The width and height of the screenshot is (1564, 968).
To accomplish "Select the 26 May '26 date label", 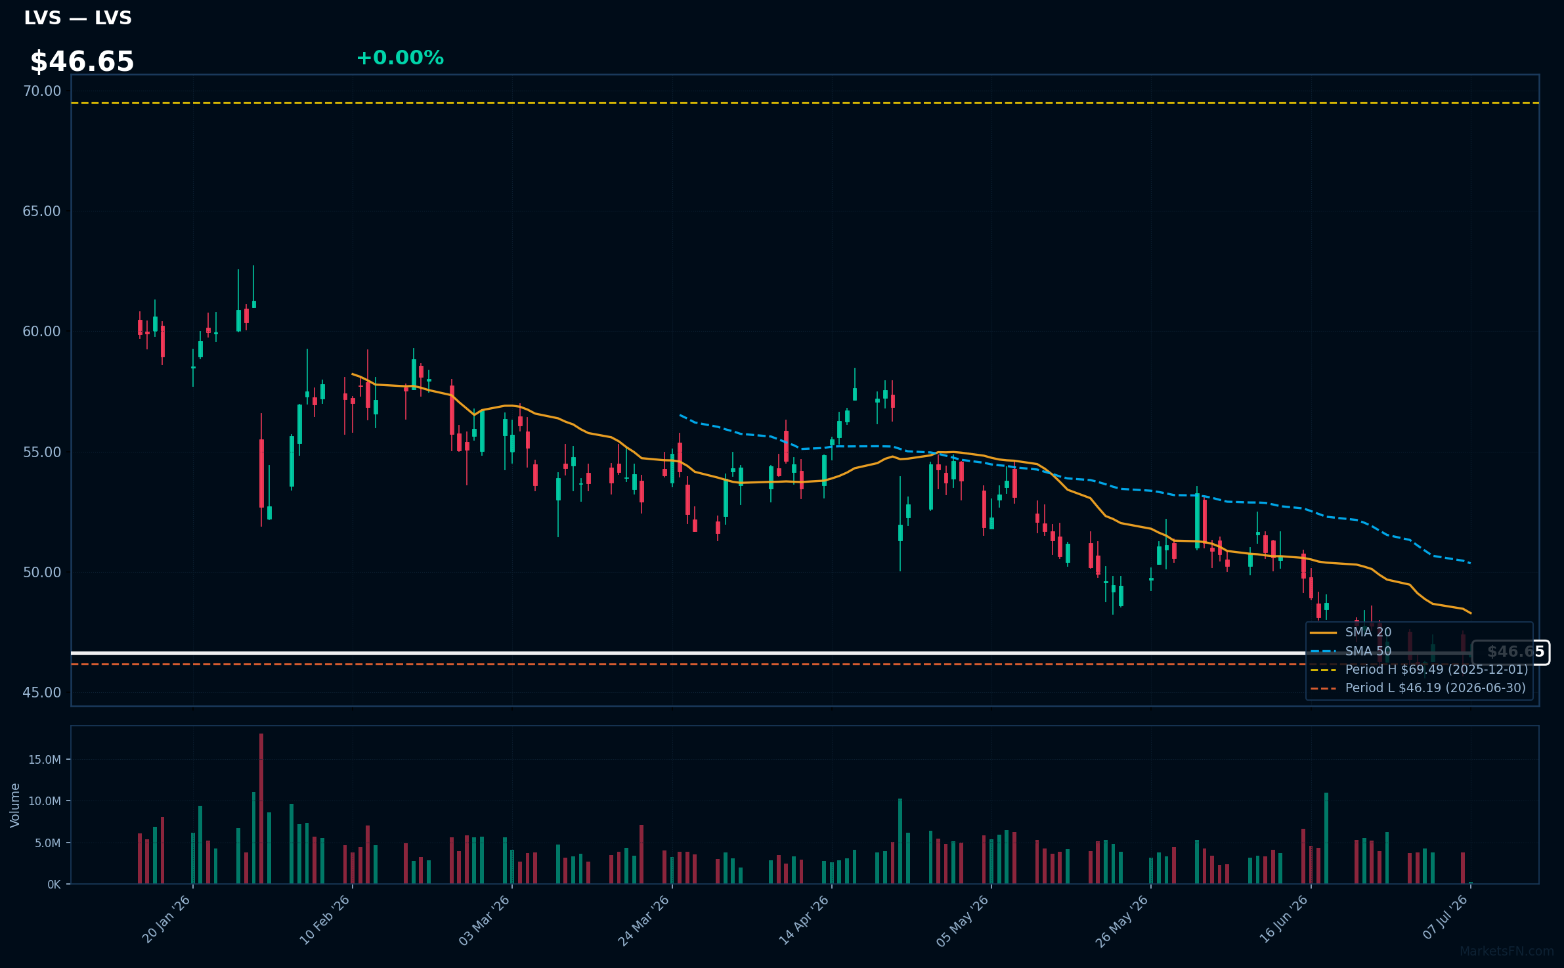I will (x=1123, y=919).
